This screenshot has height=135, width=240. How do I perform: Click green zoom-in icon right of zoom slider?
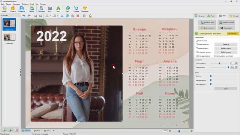[191, 131]
